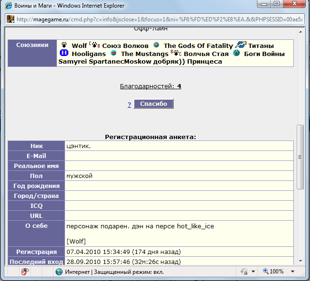Open The Gods Of Fatality link
Viewport: 310px width, 281px height.
[x=198, y=46]
